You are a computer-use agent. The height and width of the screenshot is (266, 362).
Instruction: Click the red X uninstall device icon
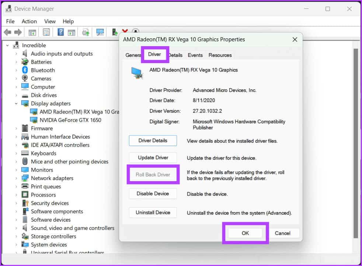pyautogui.click(x=125, y=32)
